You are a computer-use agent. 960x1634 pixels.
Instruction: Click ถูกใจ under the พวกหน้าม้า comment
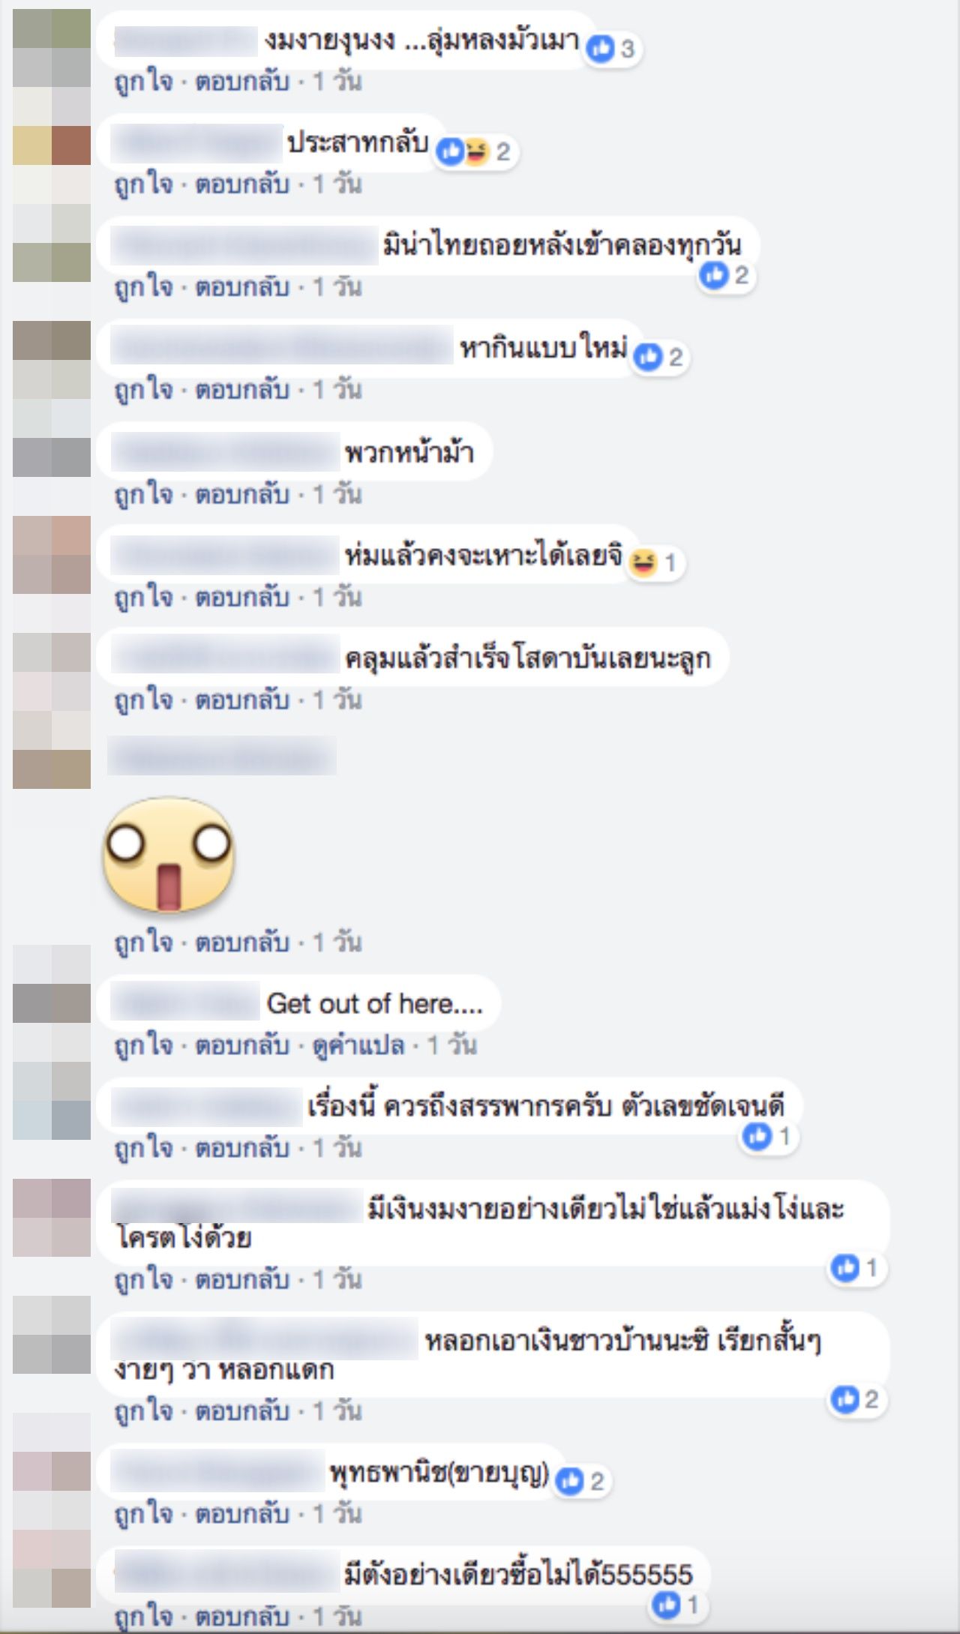point(144,494)
